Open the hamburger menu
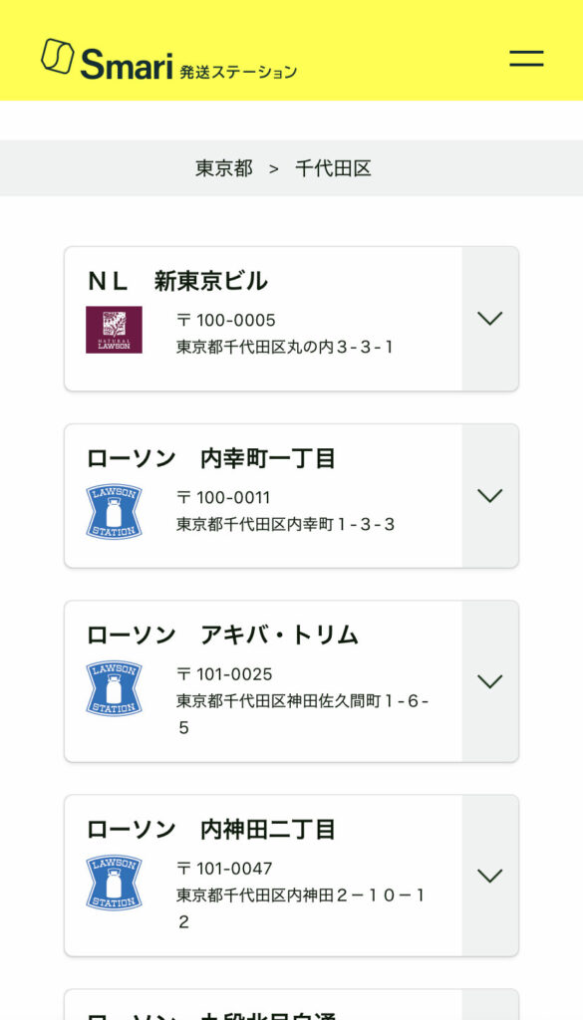This screenshot has width=583, height=1020. (x=525, y=59)
